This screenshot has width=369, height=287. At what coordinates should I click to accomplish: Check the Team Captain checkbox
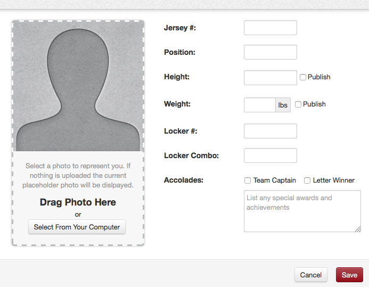click(x=248, y=181)
